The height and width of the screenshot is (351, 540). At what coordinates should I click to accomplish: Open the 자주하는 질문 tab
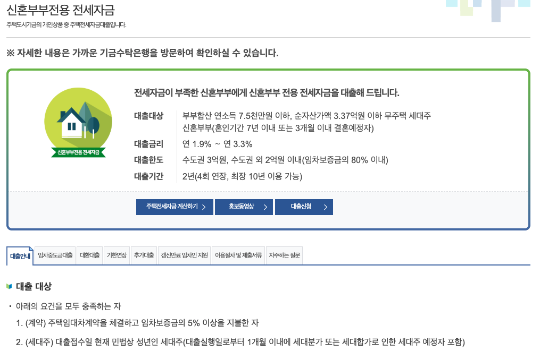pyautogui.click(x=284, y=255)
